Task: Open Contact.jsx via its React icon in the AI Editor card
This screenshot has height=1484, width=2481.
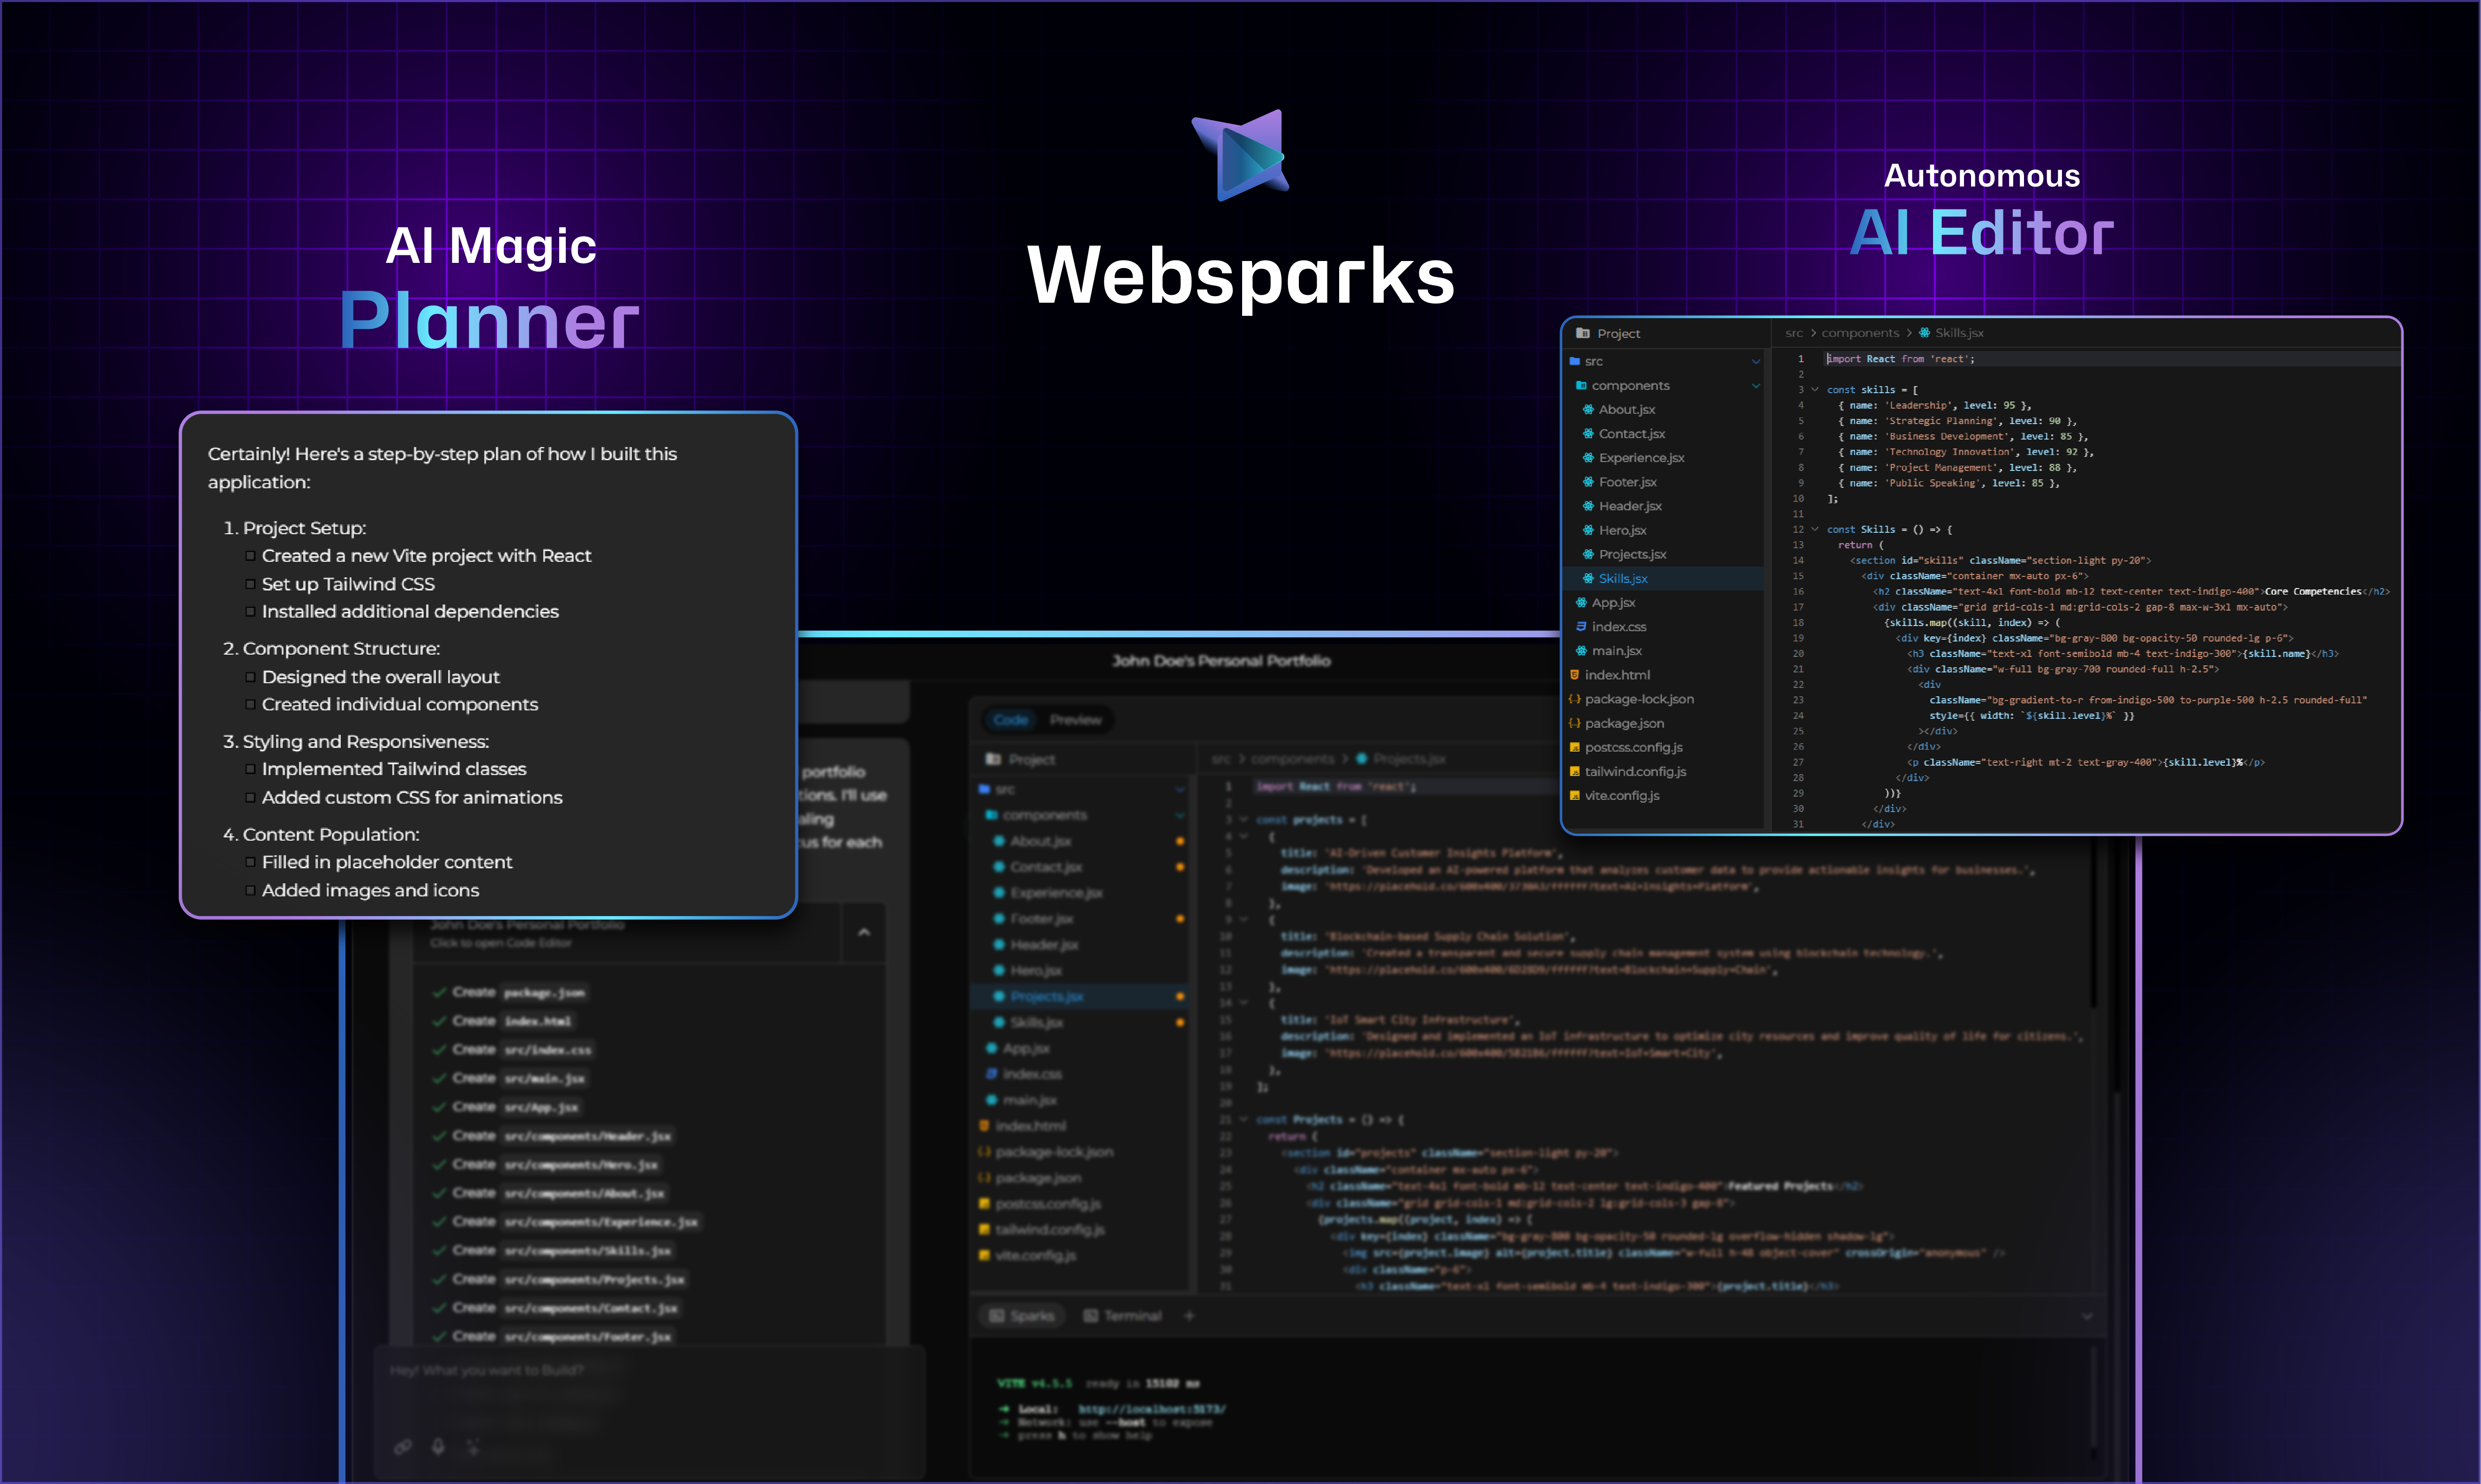Action: pos(1588,433)
